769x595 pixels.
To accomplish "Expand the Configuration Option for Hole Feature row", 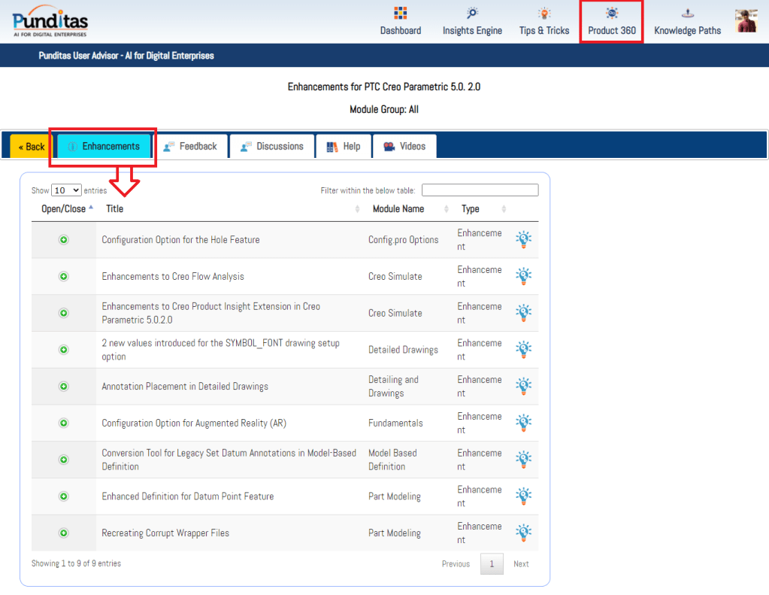I will click(64, 240).
